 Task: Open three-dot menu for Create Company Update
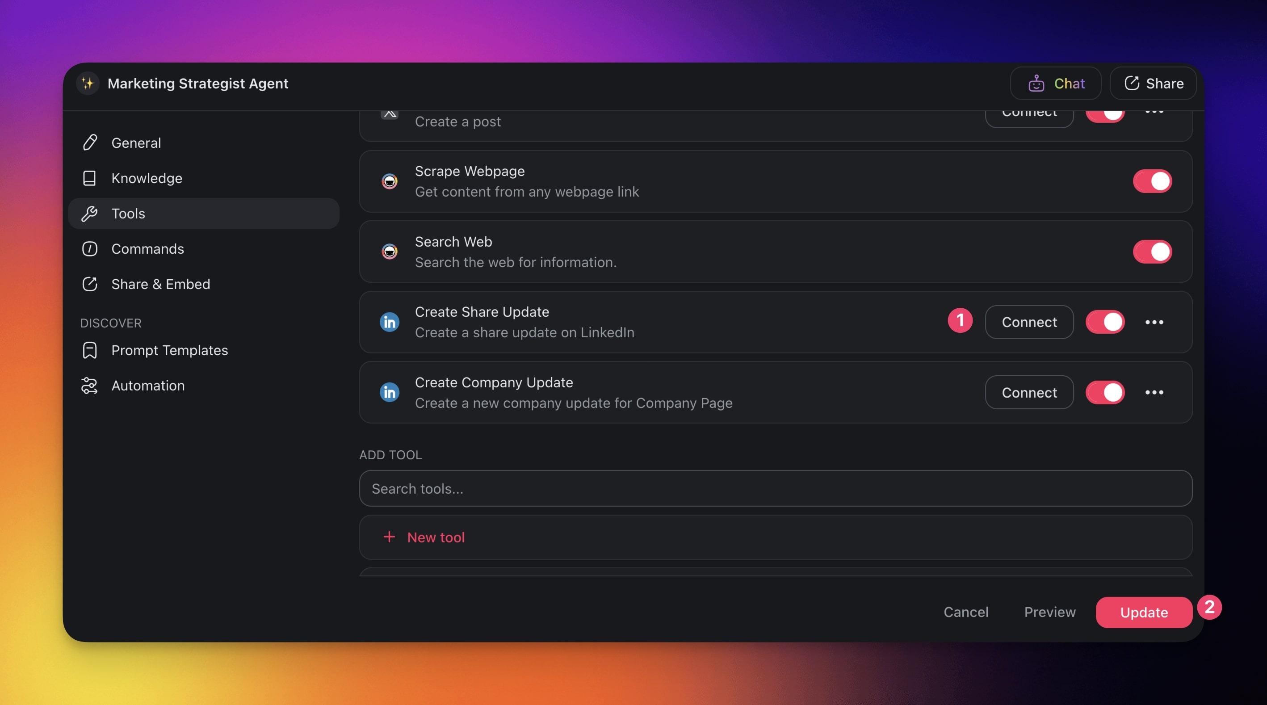1154,393
